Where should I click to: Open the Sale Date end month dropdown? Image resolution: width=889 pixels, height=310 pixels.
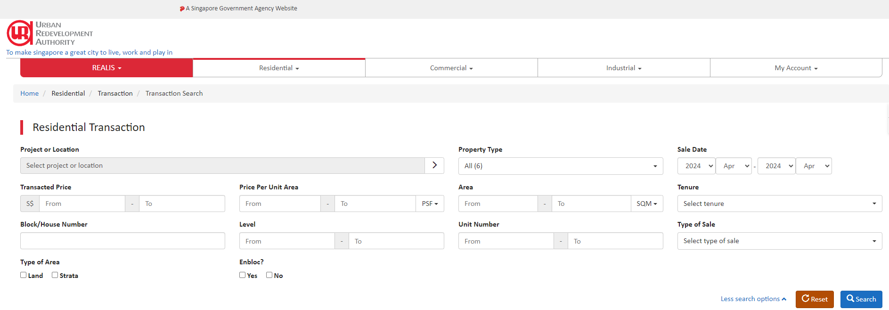814,166
